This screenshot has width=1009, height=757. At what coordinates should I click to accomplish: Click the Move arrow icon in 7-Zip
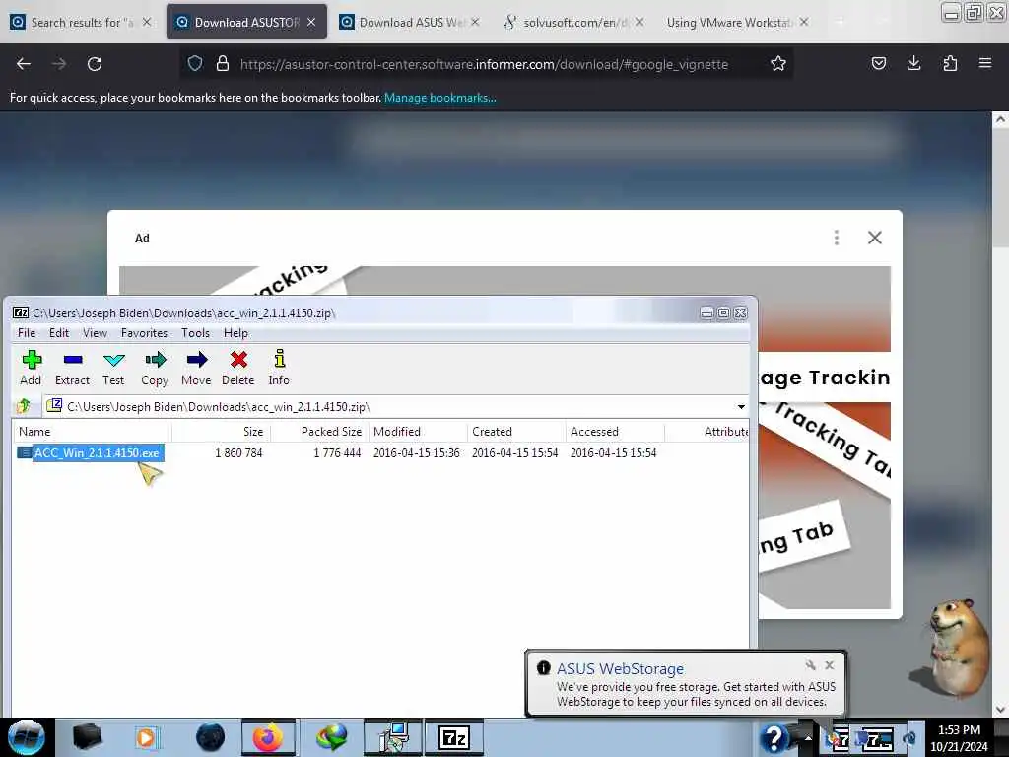[x=197, y=359]
